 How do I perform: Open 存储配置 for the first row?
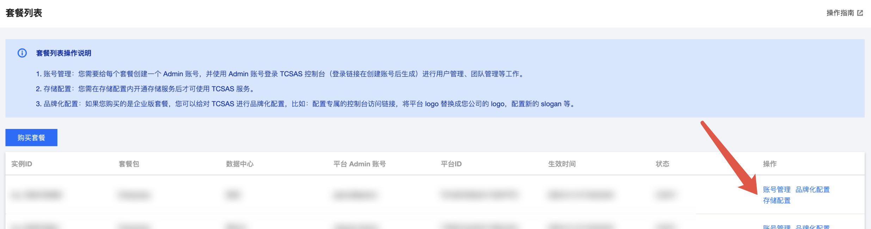coord(777,201)
